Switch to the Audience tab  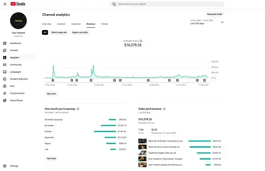(x=76, y=24)
